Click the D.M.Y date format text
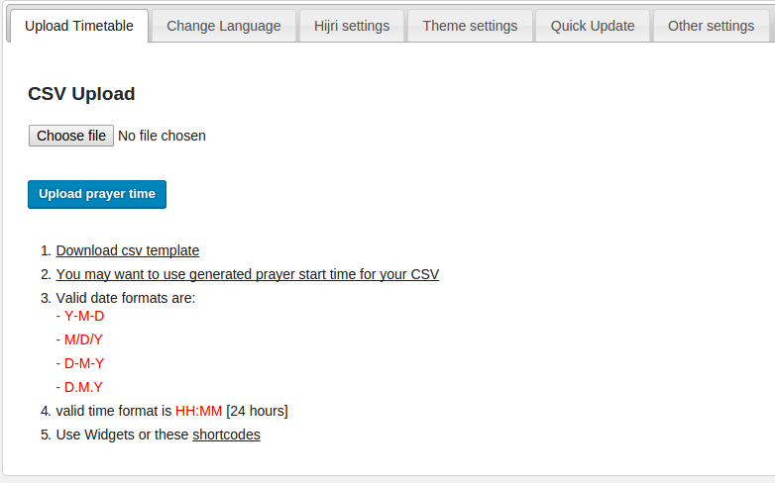 coord(83,387)
